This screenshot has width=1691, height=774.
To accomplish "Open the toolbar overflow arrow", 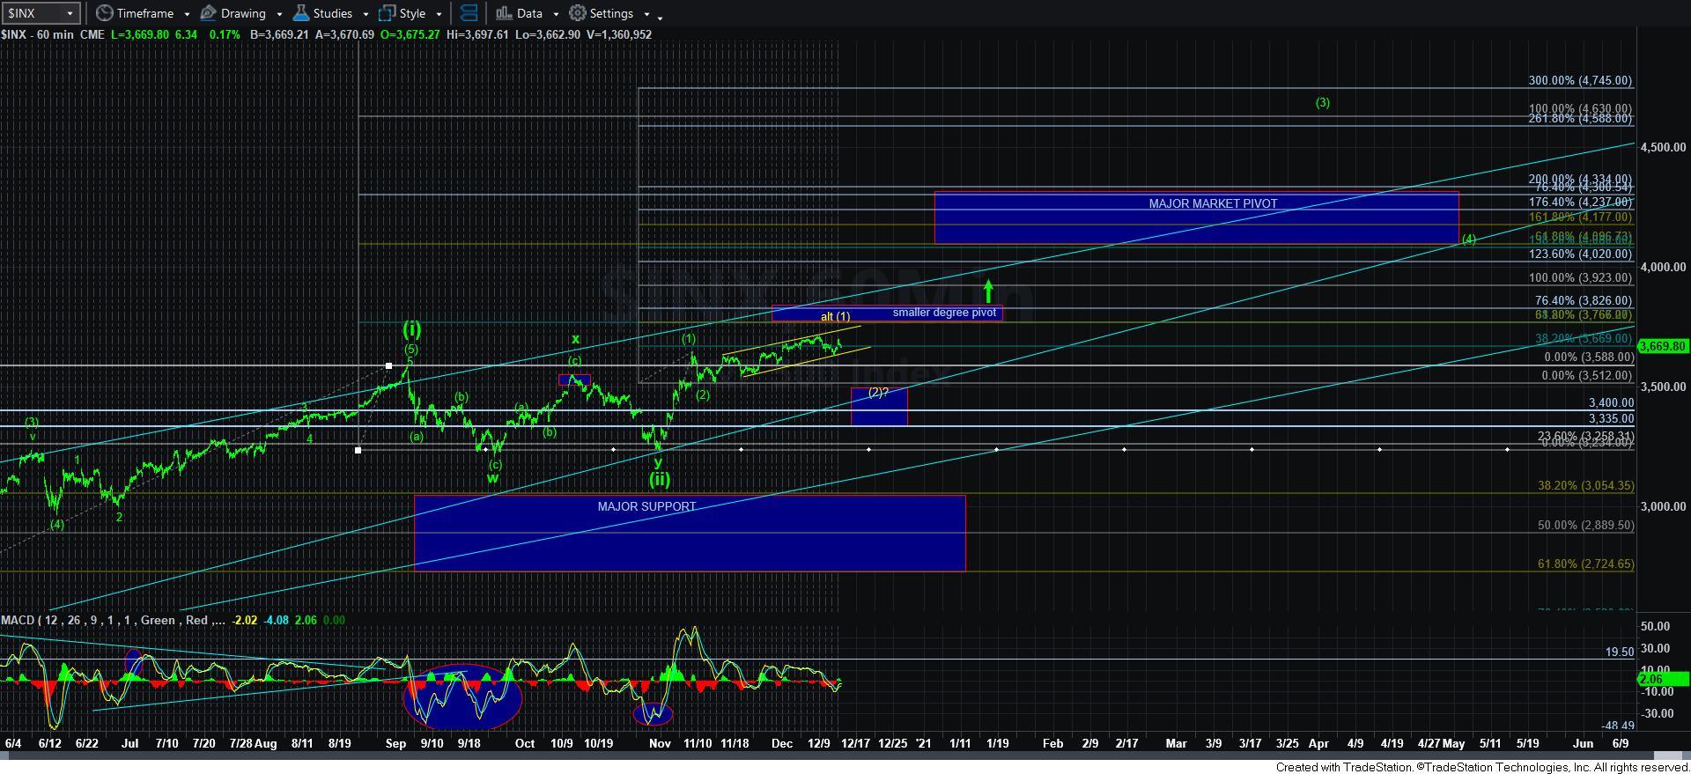I will (x=661, y=17).
